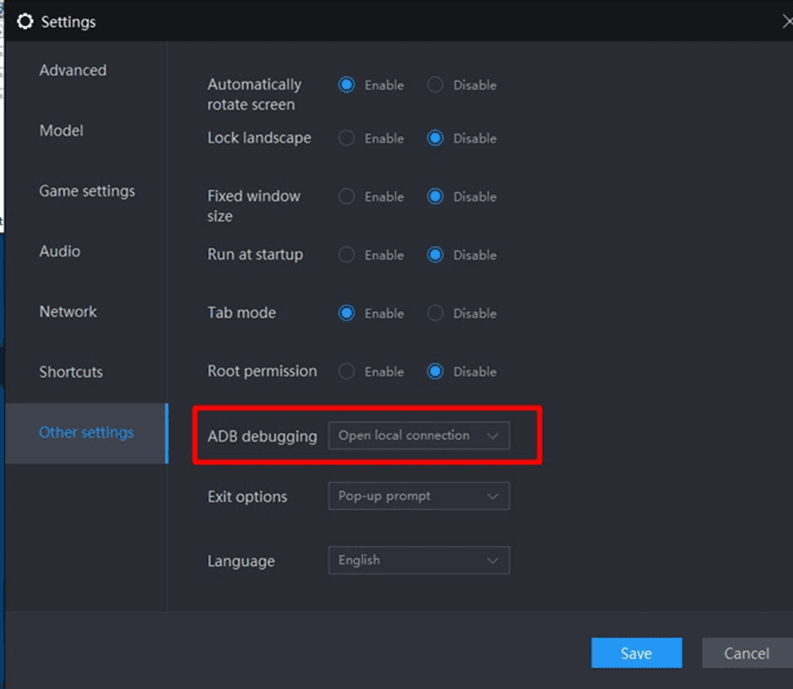Disable Tab mode
Image resolution: width=793 pixels, height=689 pixels.
pyautogui.click(x=435, y=313)
